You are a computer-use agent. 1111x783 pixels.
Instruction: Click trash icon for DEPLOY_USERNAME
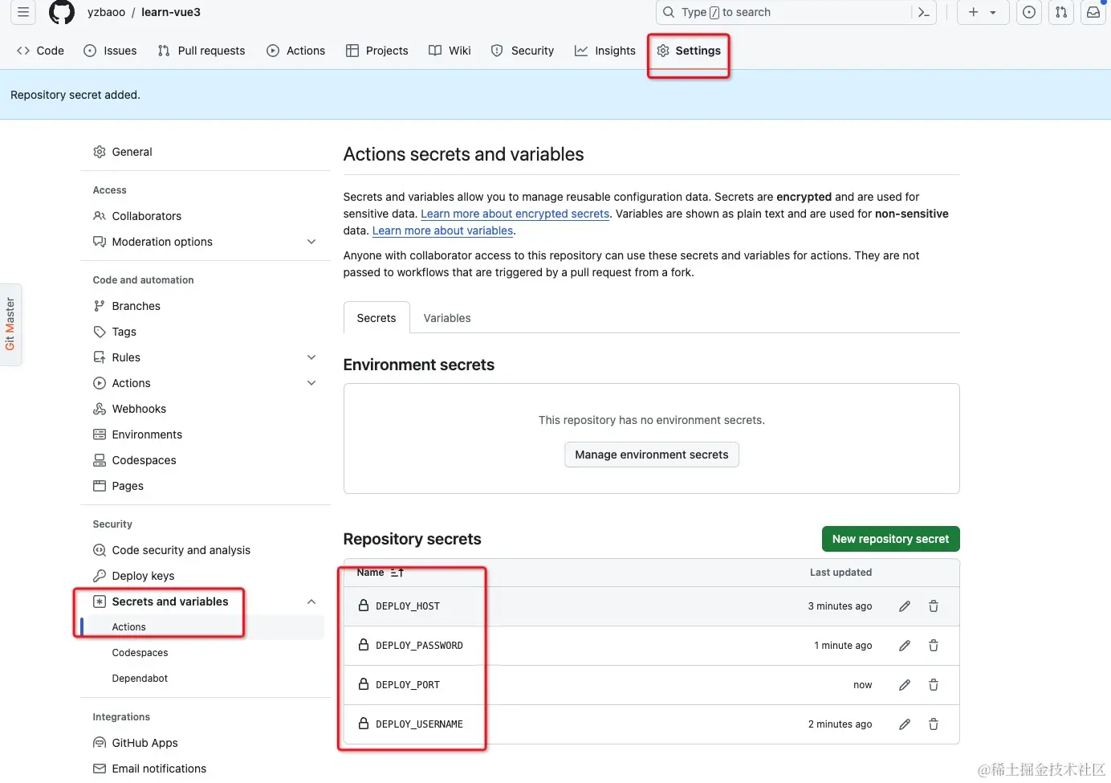[x=934, y=724]
